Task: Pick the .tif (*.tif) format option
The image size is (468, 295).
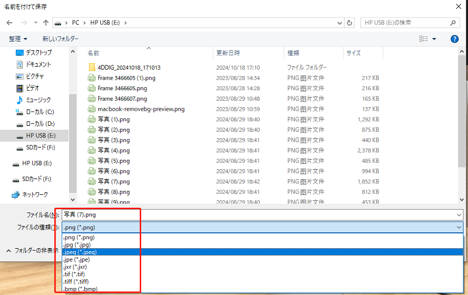Action: pos(75,273)
